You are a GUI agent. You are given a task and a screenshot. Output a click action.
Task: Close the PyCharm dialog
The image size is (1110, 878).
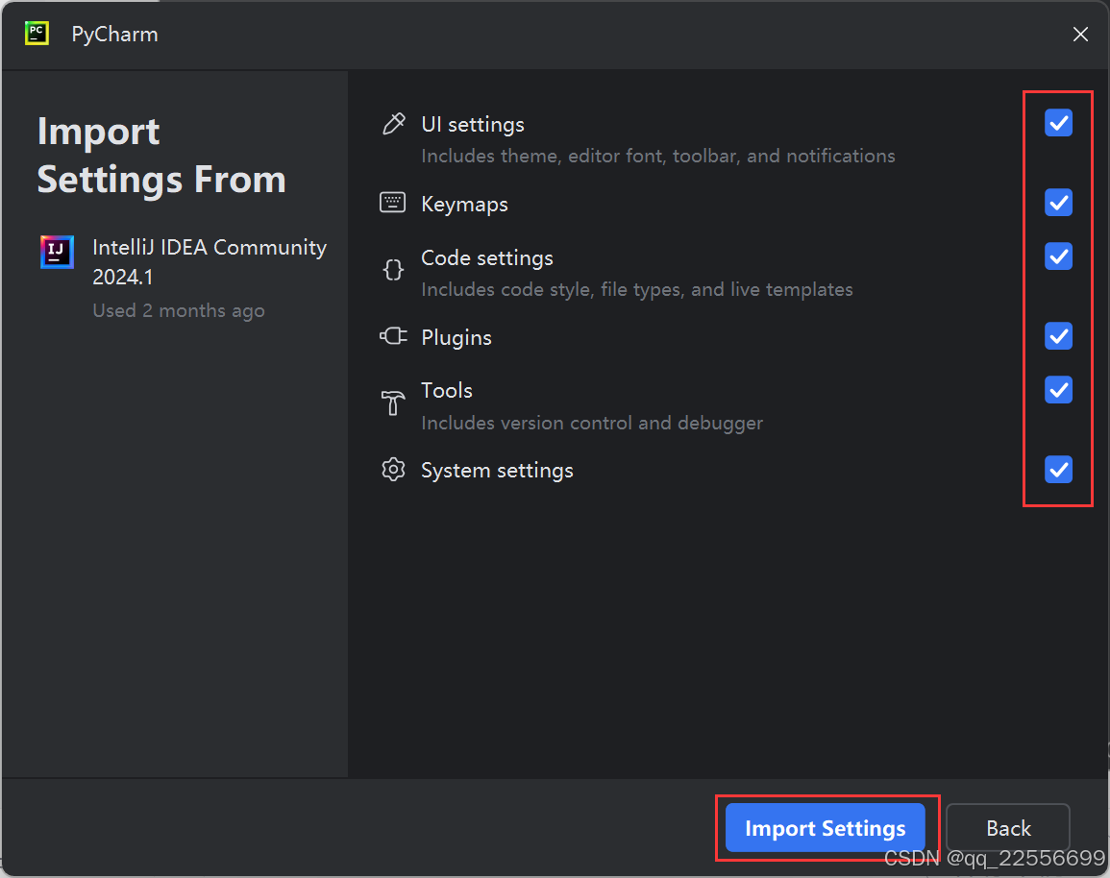click(x=1080, y=34)
